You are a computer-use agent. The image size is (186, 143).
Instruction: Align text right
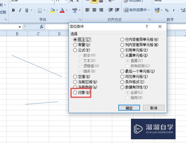(x=101, y=10)
